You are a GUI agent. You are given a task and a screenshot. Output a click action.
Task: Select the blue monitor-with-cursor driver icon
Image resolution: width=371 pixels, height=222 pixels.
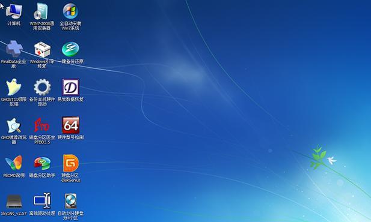point(42,201)
